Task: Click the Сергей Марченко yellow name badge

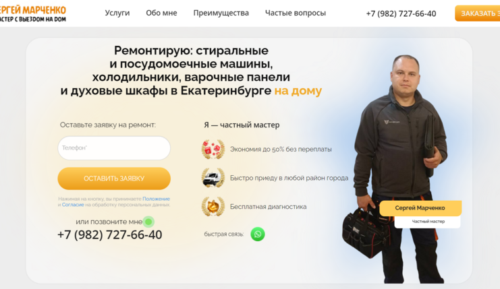Action: (x=420, y=208)
